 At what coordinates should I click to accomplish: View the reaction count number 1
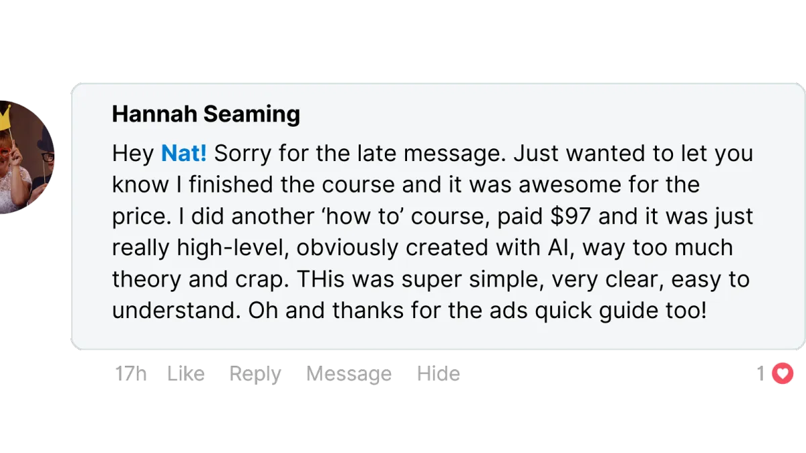click(x=759, y=374)
